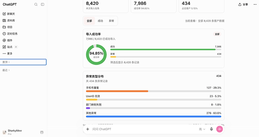Click the plus attachment button in composer
Screen dimensions: 259x137
[88, 129]
